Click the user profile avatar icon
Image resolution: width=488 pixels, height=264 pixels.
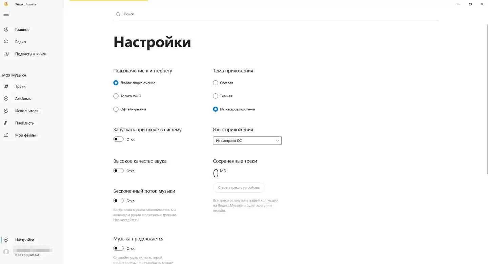click(x=6, y=252)
